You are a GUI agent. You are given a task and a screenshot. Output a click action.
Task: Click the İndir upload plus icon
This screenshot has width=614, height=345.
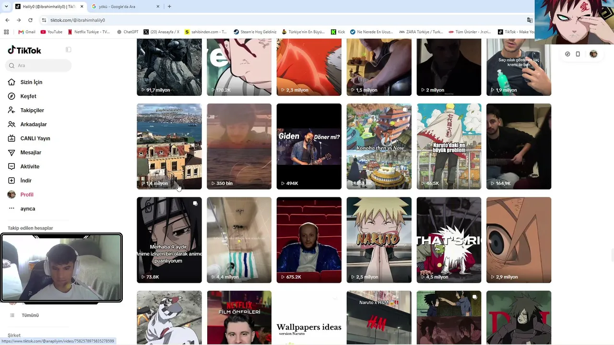click(x=12, y=181)
